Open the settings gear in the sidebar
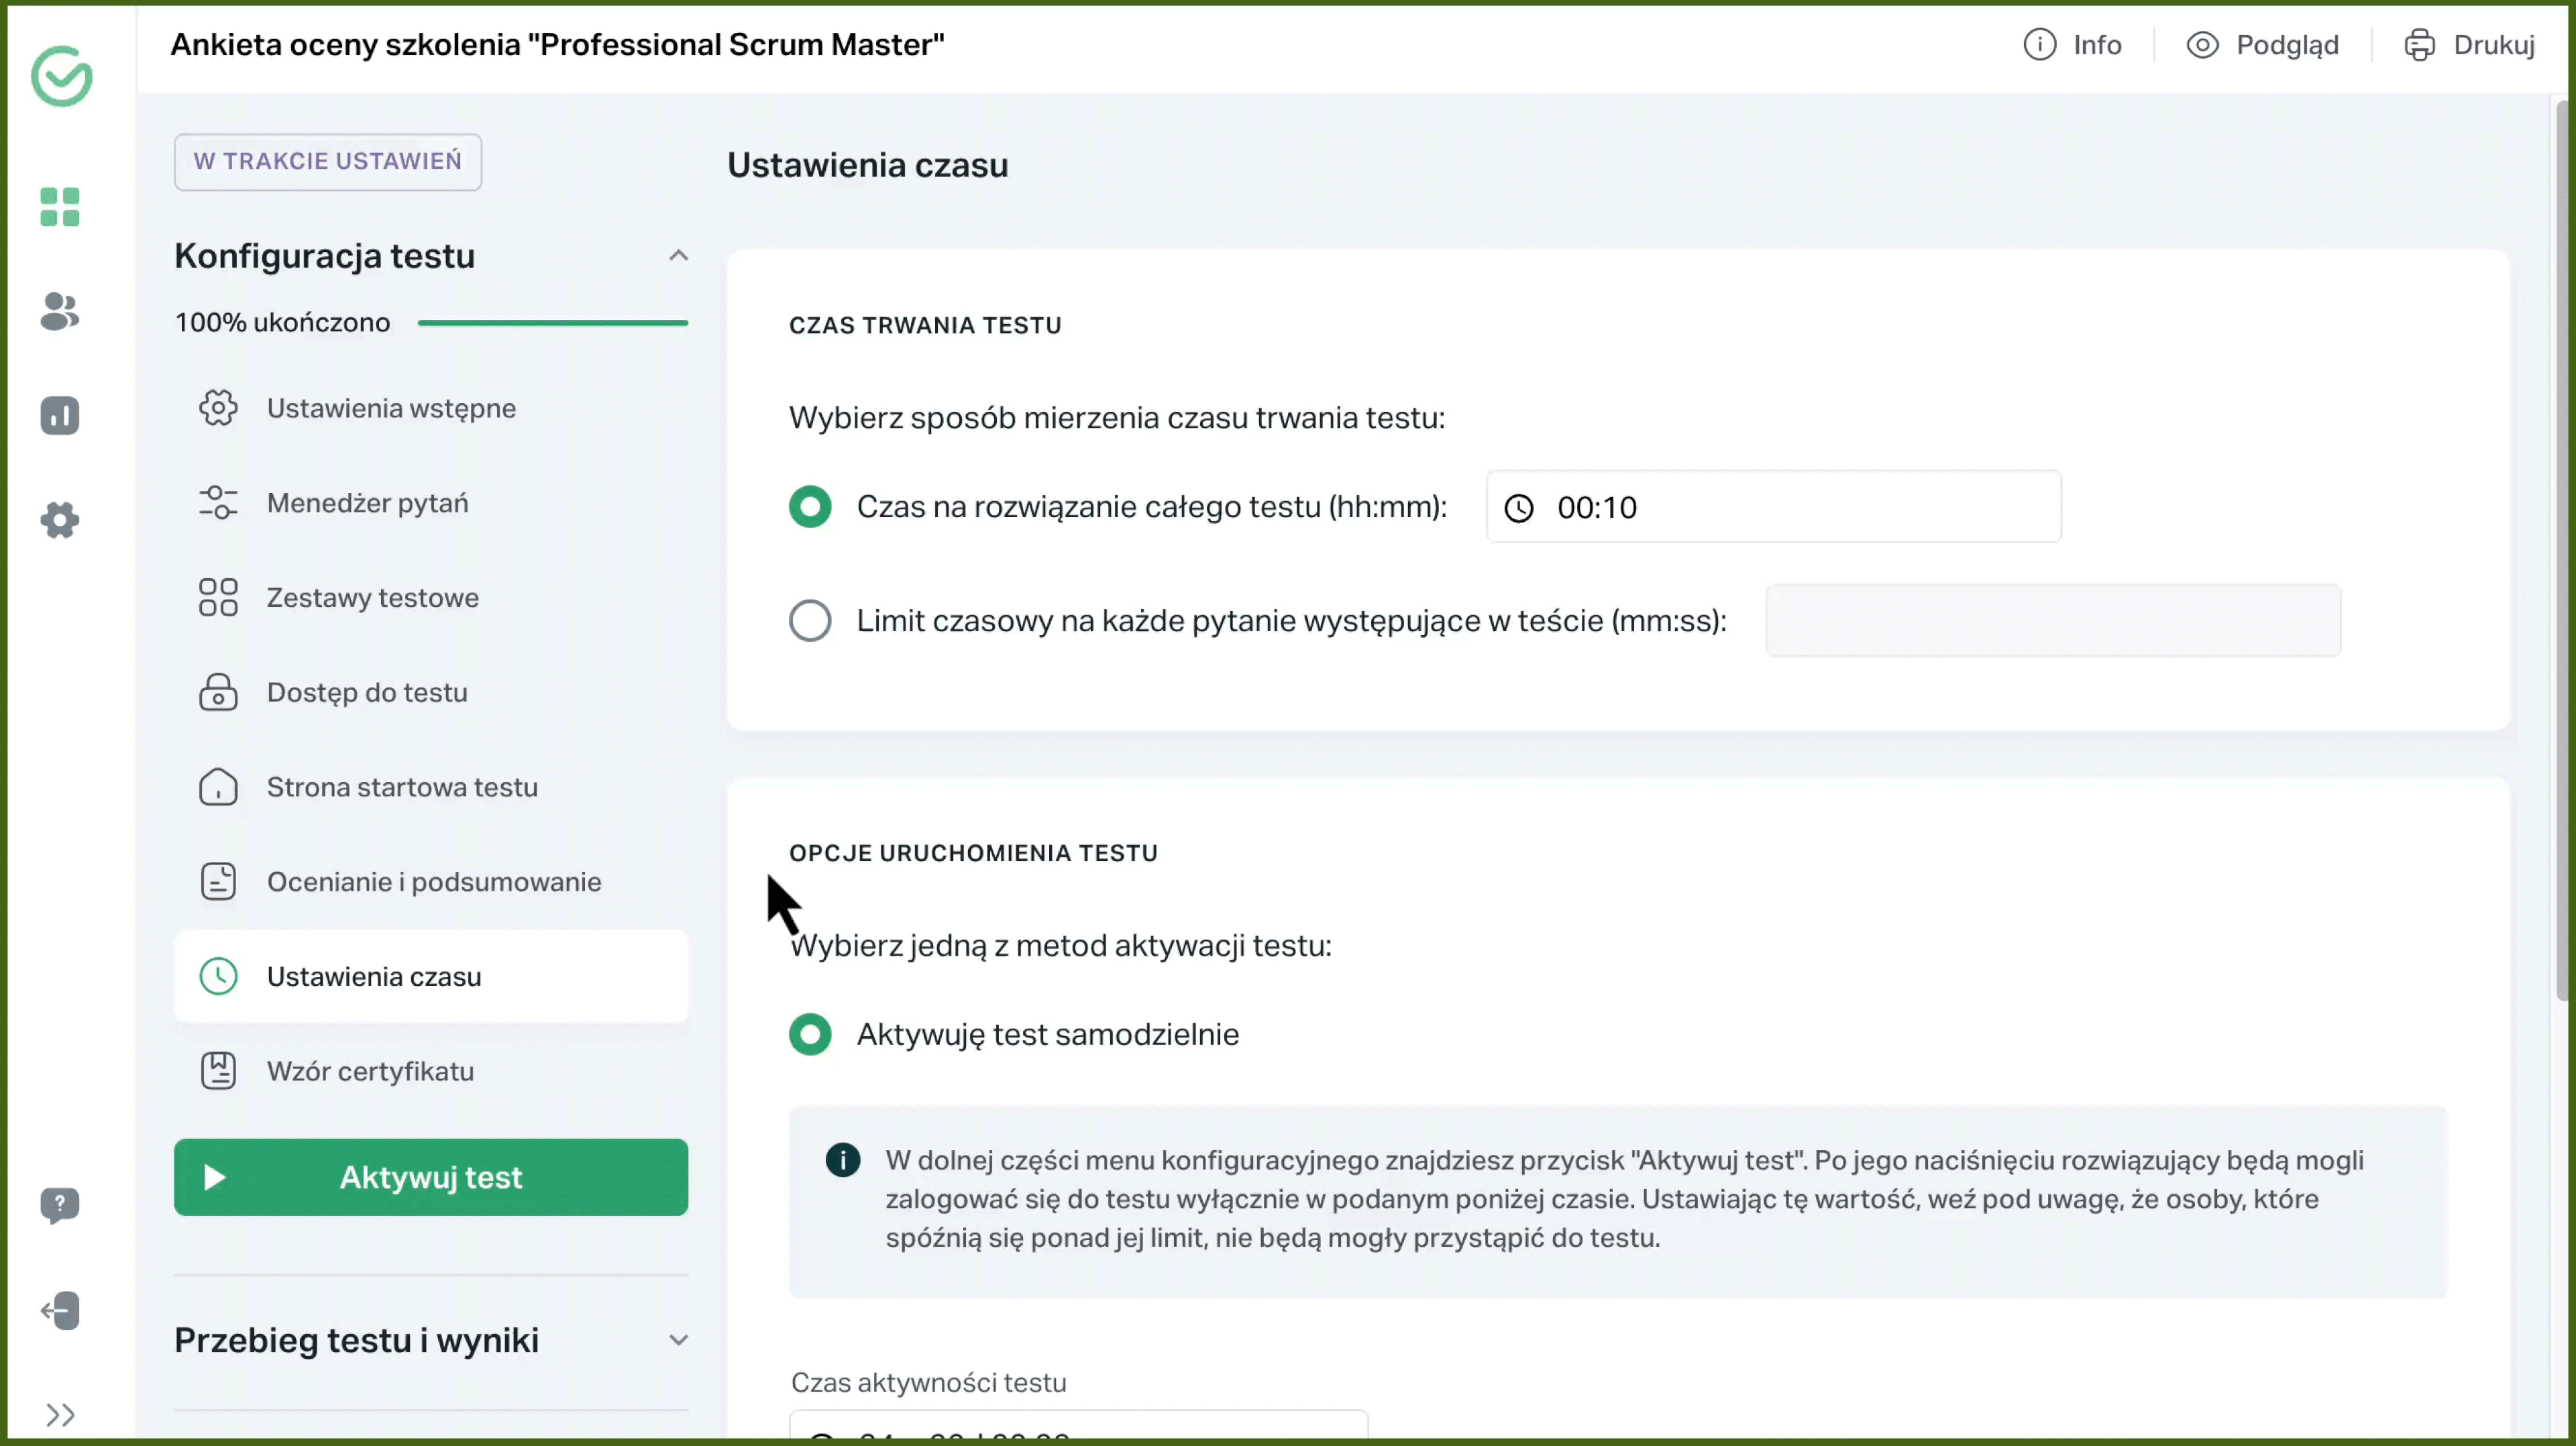The height and width of the screenshot is (1446, 2576). click(x=59, y=519)
